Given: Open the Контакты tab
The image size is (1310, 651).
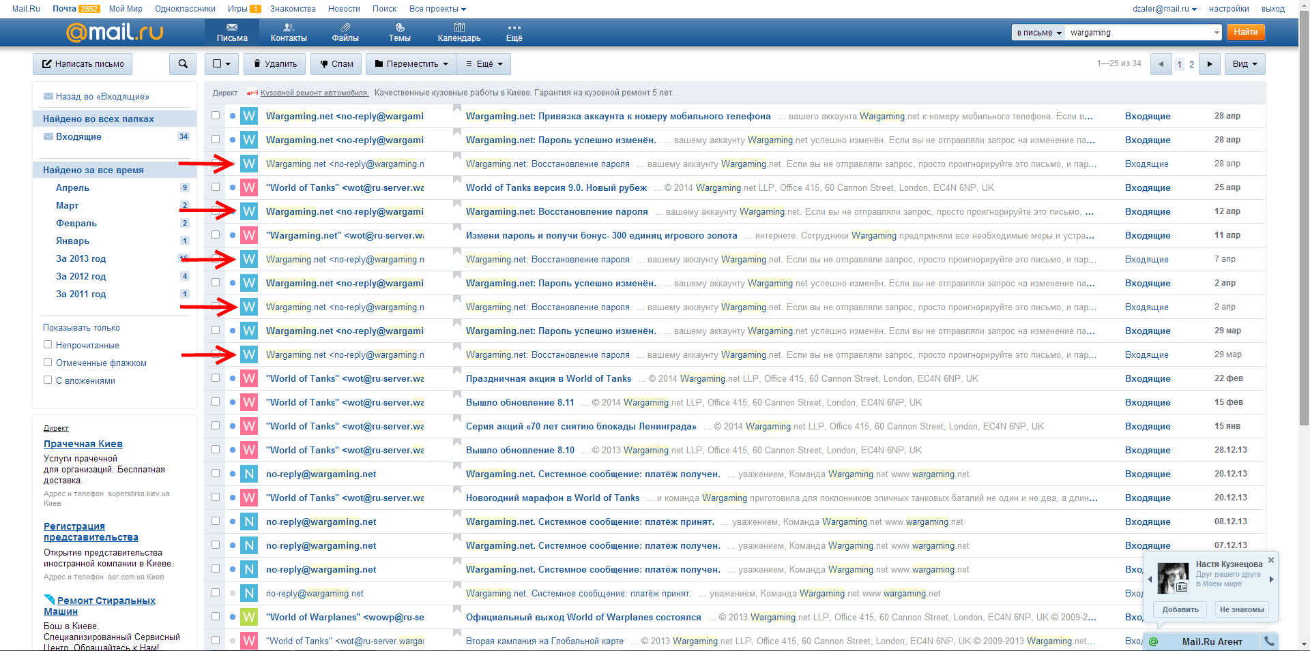Looking at the screenshot, I should (x=289, y=33).
